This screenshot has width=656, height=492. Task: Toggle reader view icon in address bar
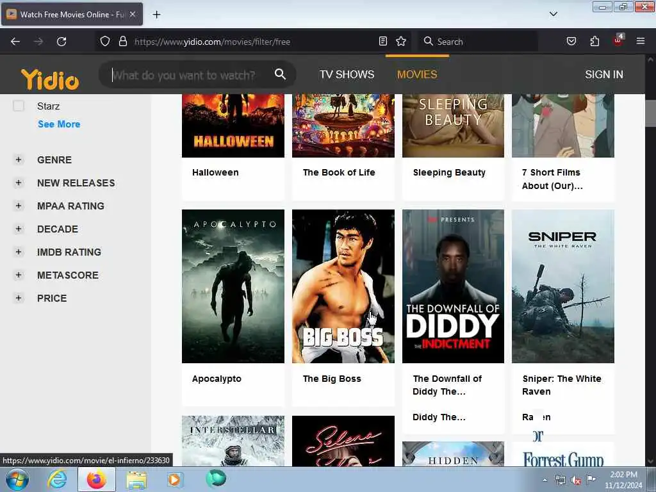pos(383,41)
